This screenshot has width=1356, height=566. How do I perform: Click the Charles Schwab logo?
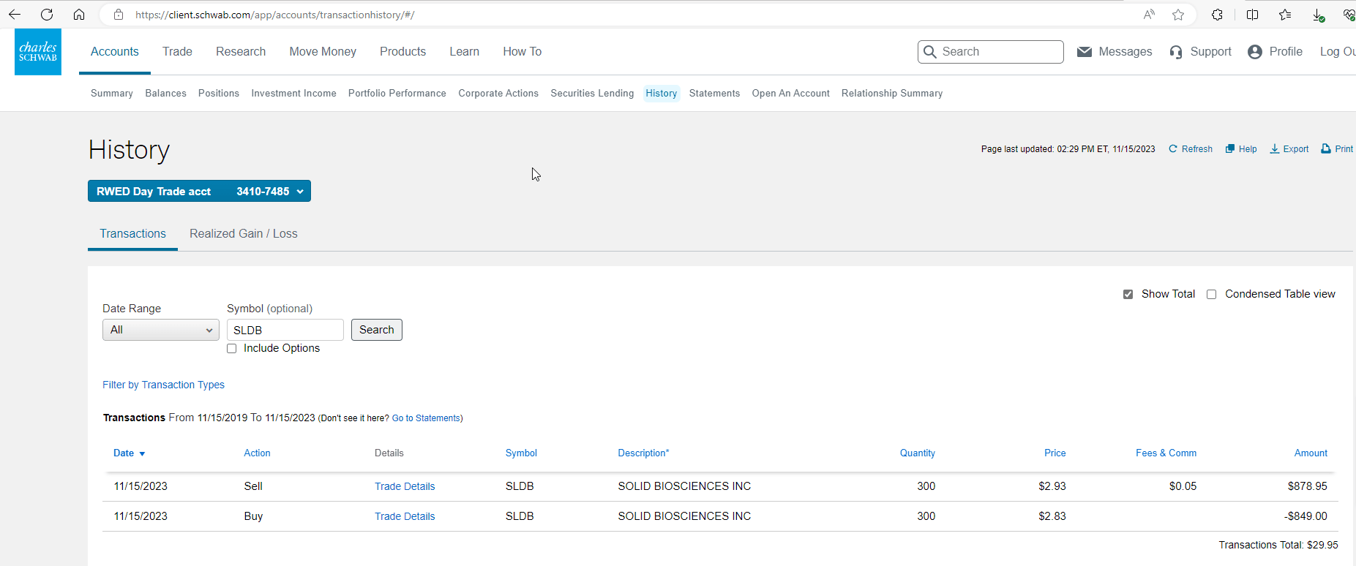pyautogui.click(x=38, y=52)
